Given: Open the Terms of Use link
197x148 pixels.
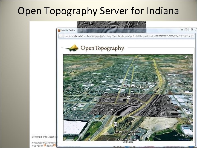Looking at the screenshot, I should (184, 139).
